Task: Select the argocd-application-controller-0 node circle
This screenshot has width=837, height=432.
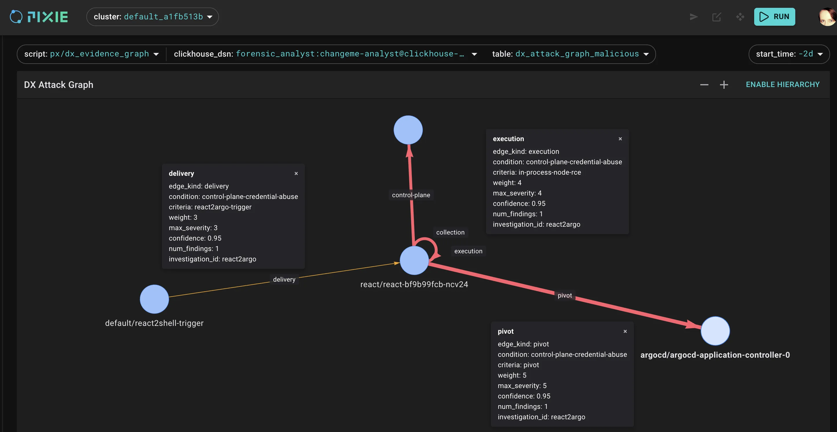Action: tap(715, 331)
